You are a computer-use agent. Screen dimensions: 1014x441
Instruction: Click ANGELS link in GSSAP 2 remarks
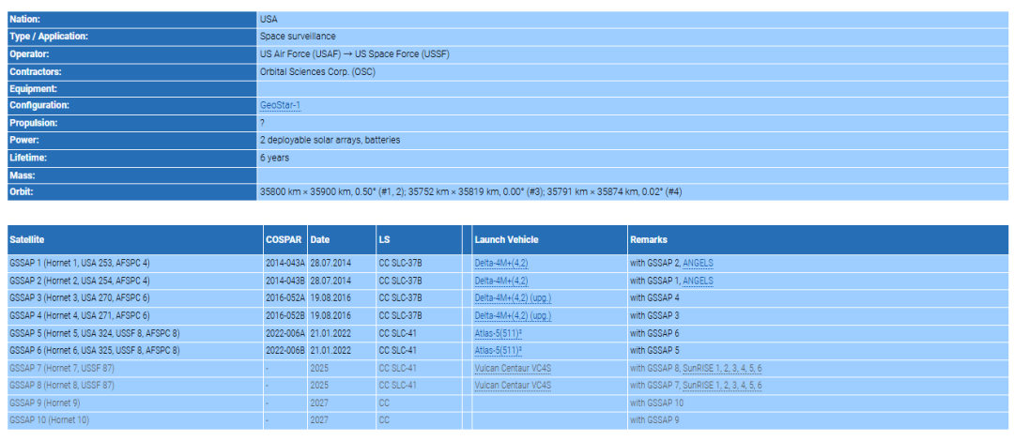(x=698, y=281)
